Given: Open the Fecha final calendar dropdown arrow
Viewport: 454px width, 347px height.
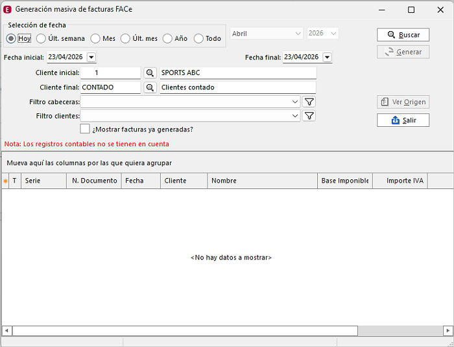Looking at the screenshot, I should [x=327, y=57].
